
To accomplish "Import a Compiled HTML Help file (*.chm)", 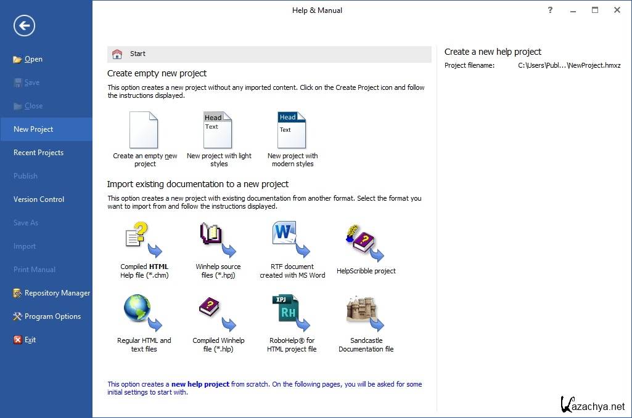I will point(144,239).
